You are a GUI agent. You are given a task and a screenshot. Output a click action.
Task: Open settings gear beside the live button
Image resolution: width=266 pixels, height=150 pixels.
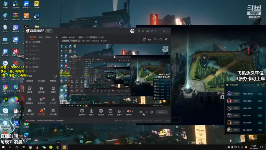pos(152,112)
